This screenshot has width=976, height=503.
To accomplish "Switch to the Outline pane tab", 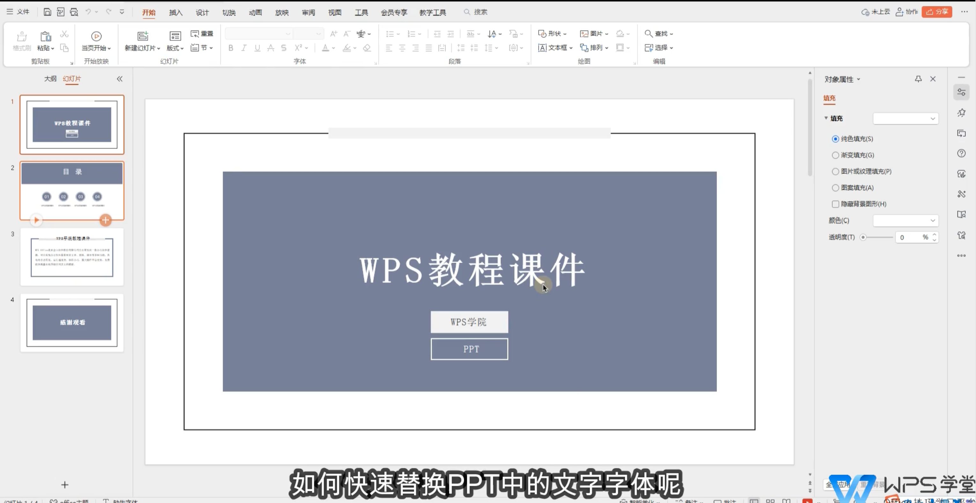I will (50, 78).
